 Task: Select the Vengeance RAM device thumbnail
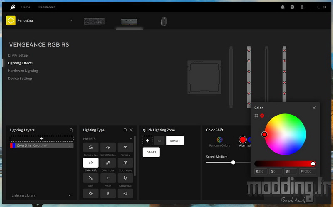pyautogui.click(x=129, y=22)
